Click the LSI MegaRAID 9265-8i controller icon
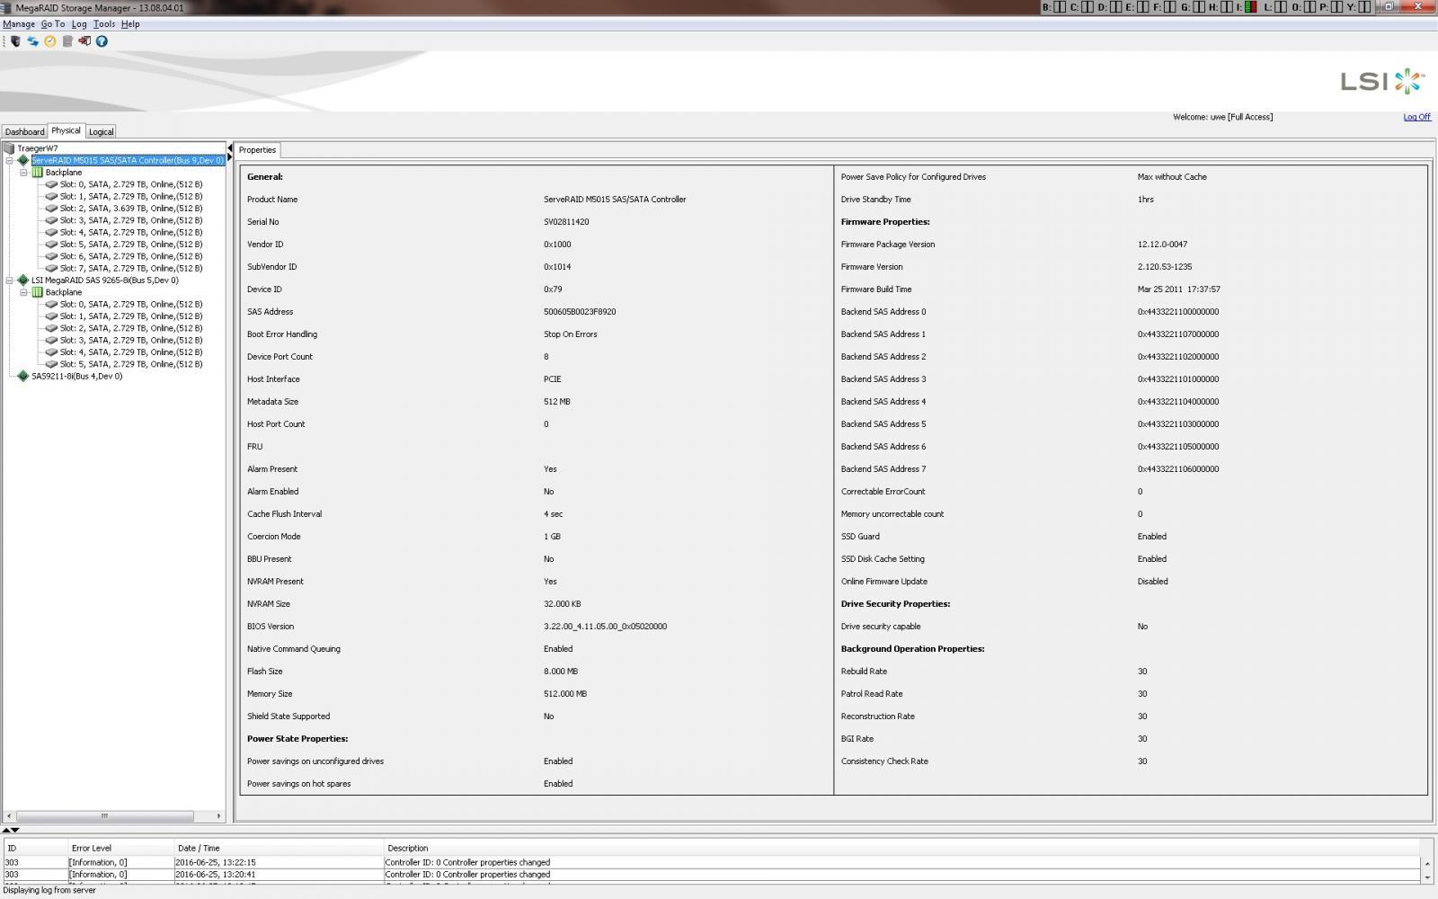This screenshot has width=1438, height=899. coord(23,280)
